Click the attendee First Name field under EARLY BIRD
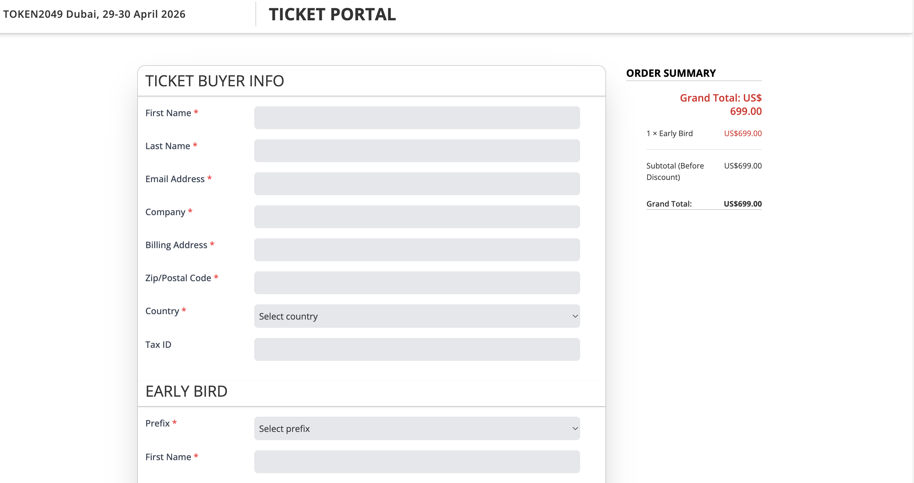Viewport: 914px width, 483px height. pyautogui.click(x=417, y=461)
